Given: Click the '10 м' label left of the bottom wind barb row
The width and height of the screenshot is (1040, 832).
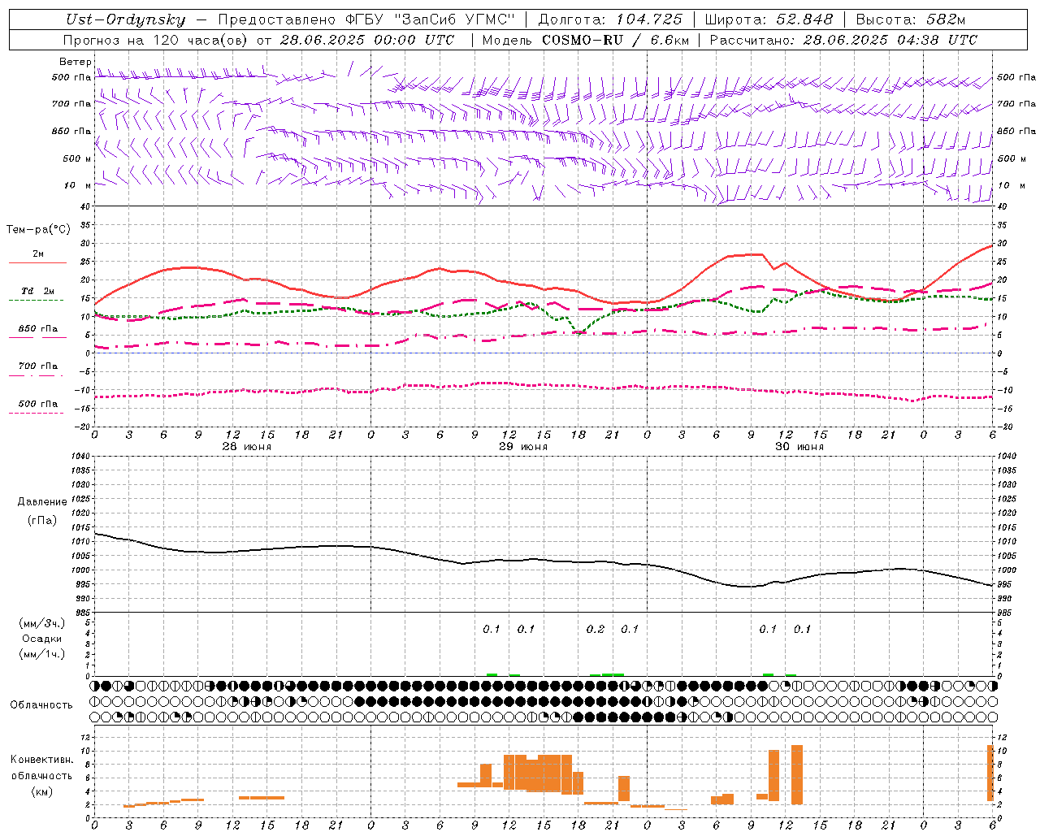Looking at the screenshot, I should (78, 185).
